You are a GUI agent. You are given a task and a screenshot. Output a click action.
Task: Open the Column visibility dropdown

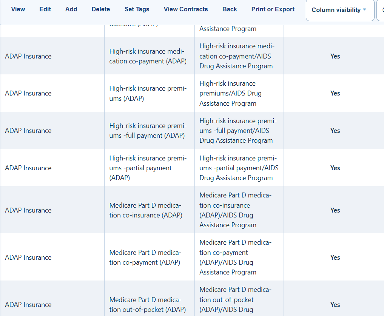[340, 10]
